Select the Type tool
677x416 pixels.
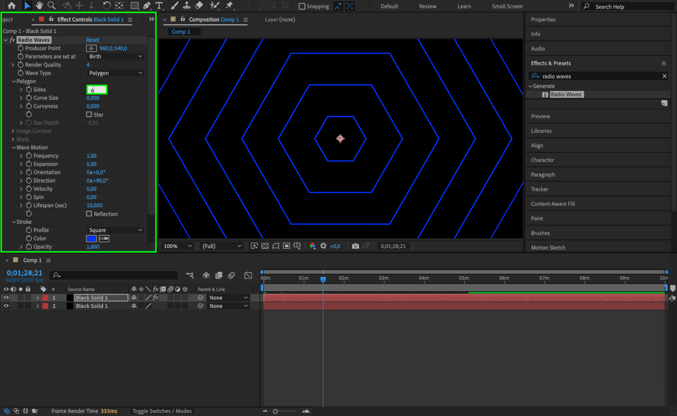[x=159, y=5]
